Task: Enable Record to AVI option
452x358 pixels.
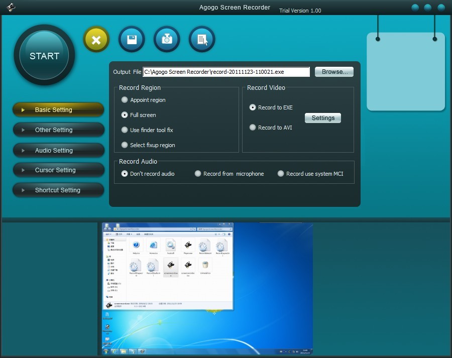Action: tap(253, 128)
